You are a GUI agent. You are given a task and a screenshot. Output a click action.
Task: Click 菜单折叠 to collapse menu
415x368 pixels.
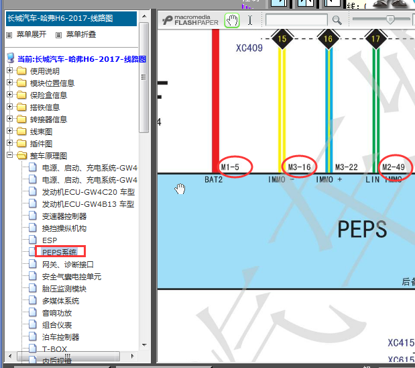(x=80, y=34)
